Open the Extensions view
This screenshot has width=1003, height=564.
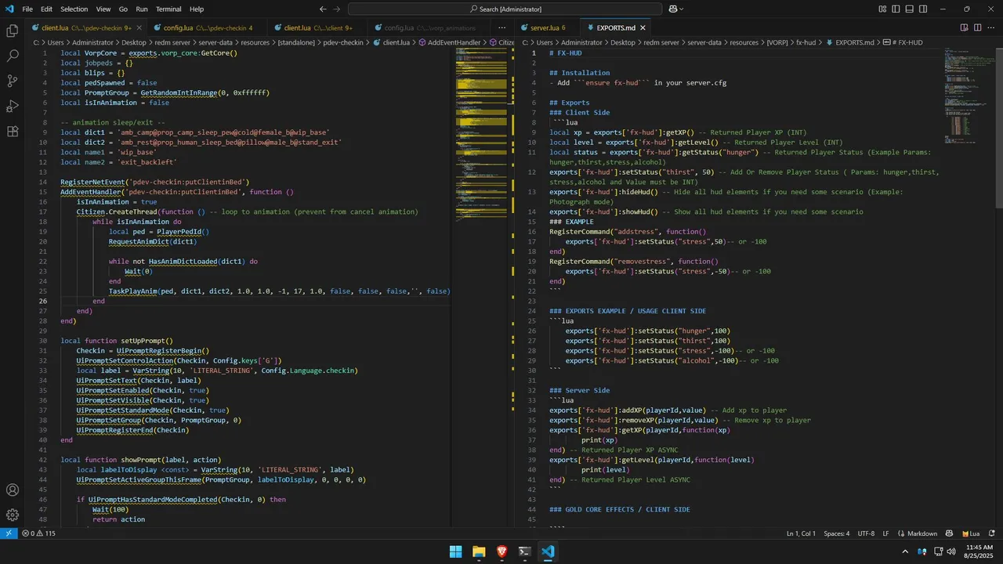(13, 131)
